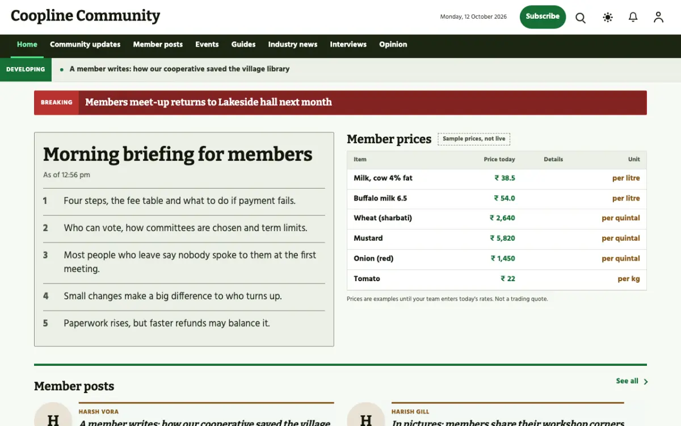Click the BREAKING label badge
This screenshot has width=681, height=426.
tap(57, 103)
